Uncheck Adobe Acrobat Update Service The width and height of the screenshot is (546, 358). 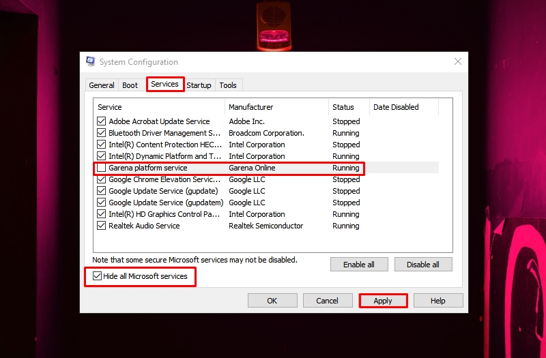pyautogui.click(x=101, y=121)
